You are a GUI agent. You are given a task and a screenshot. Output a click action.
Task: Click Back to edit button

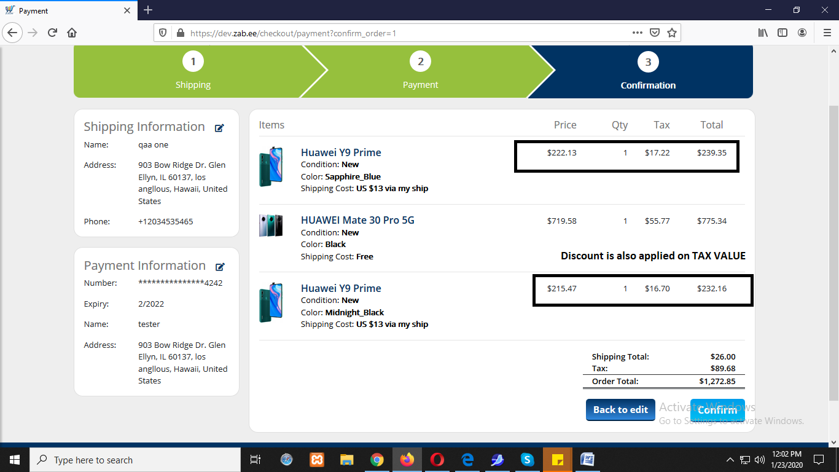620,410
